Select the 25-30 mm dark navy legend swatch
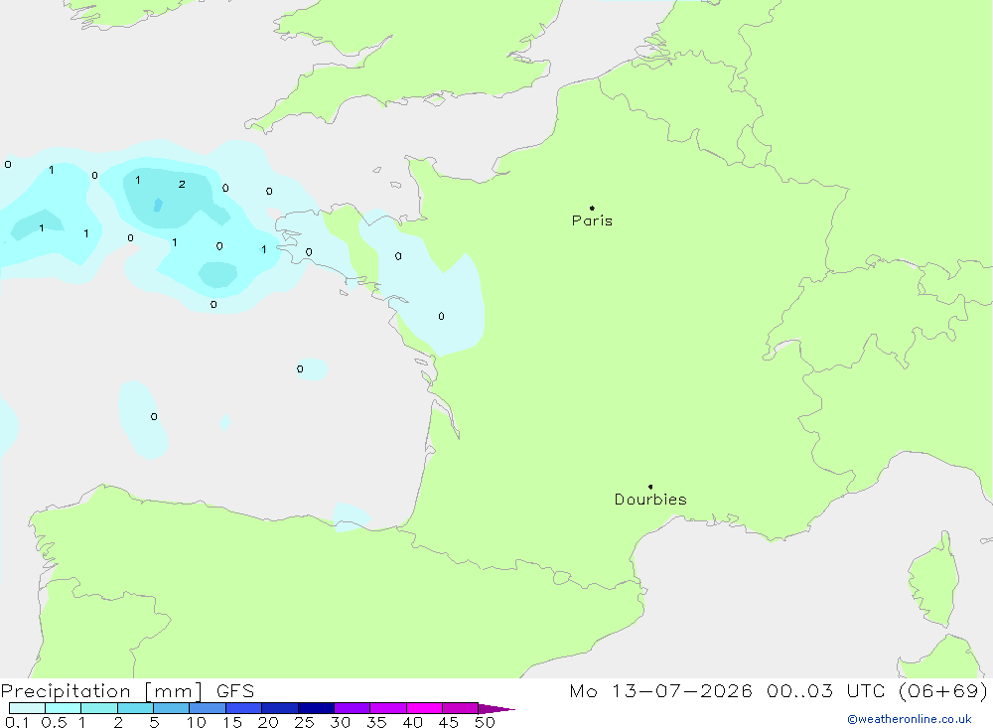This screenshot has height=728, width=993. 316,708
